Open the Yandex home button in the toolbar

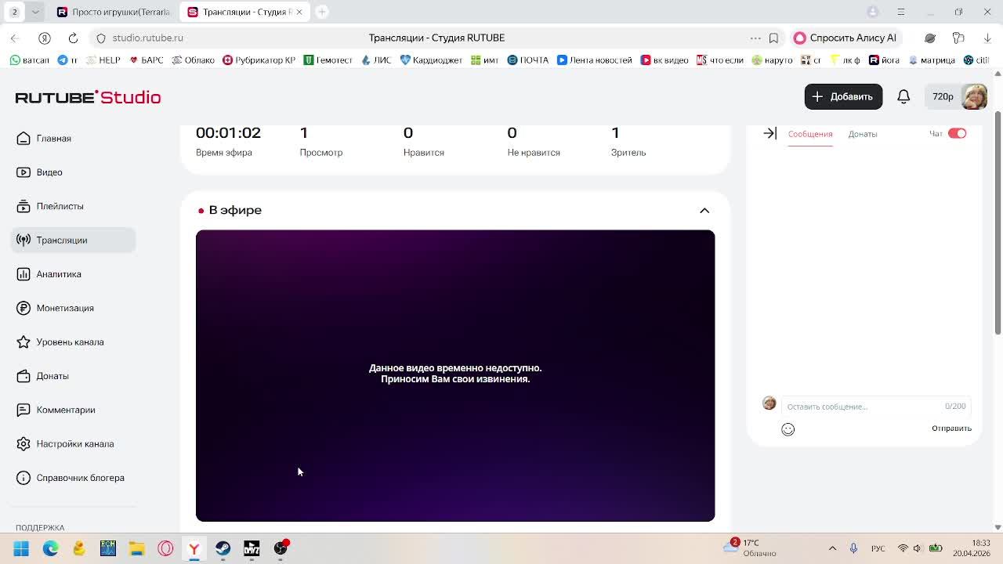point(45,38)
